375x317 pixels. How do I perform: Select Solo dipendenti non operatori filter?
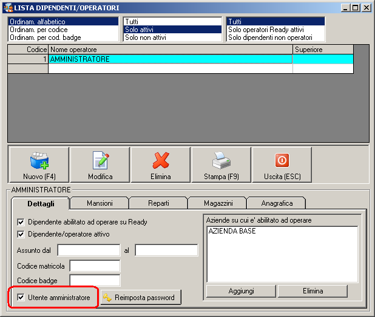coord(275,38)
